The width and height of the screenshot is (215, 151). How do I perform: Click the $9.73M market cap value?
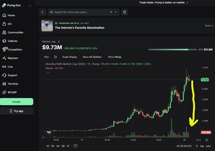[52, 47]
